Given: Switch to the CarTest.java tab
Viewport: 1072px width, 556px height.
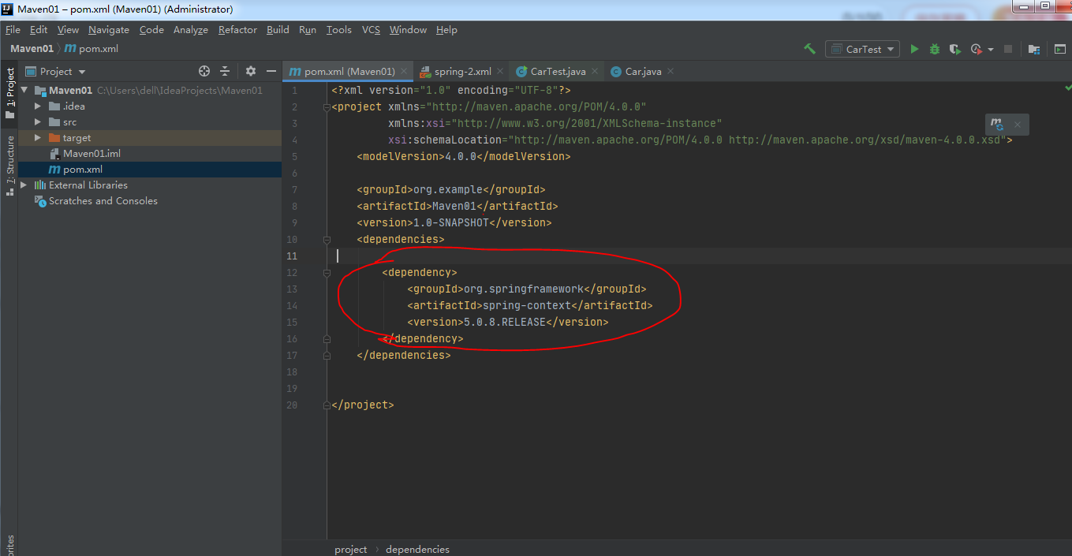Looking at the screenshot, I should click(x=558, y=72).
